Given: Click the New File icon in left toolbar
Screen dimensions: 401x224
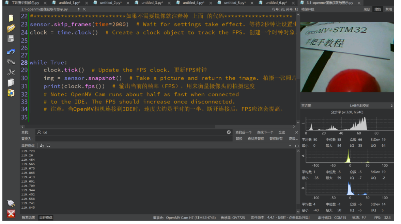Looking at the screenshot, I should [x=11, y=18].
